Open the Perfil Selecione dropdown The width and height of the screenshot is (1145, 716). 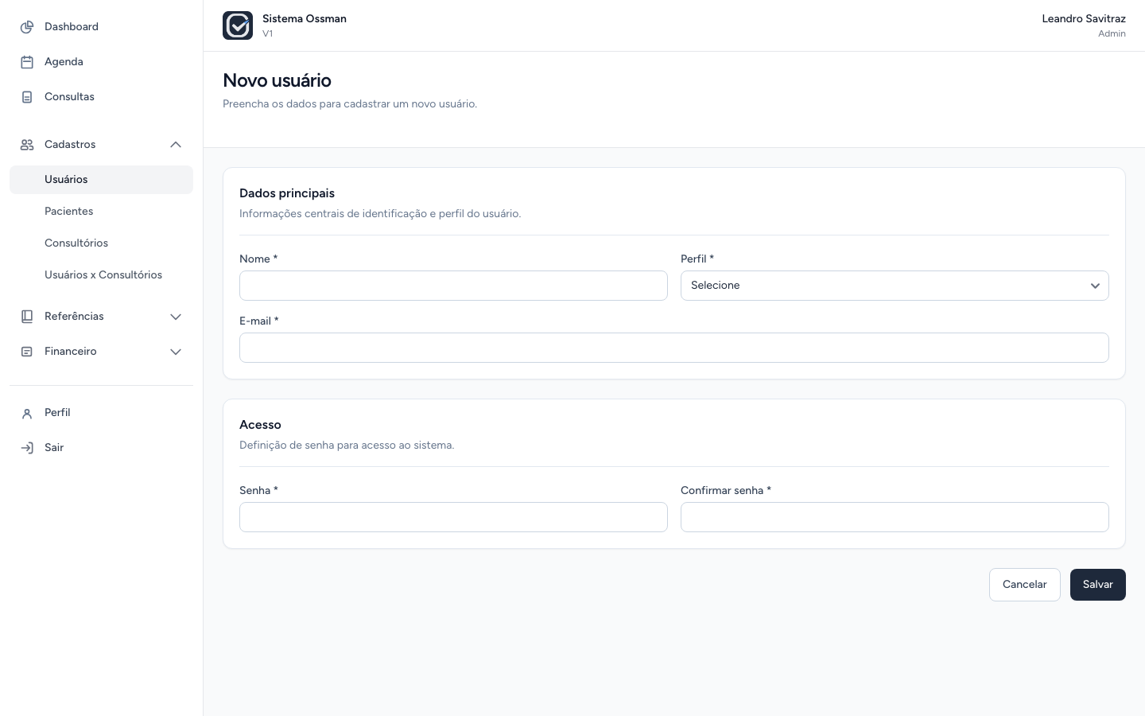895,286
